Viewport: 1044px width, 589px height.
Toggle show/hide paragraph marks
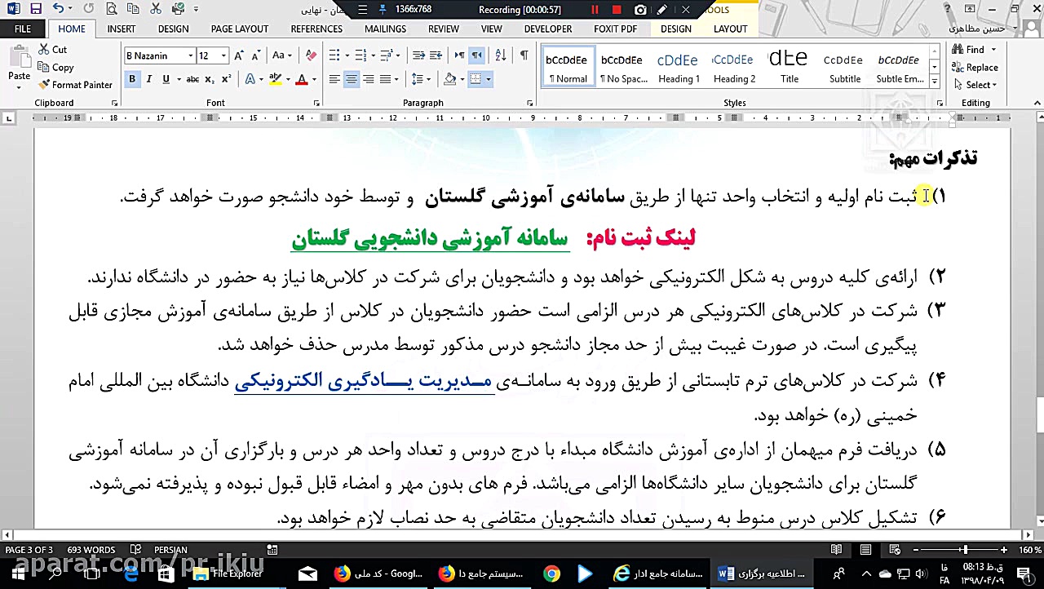pyautogui.click(x=524, y=55)
